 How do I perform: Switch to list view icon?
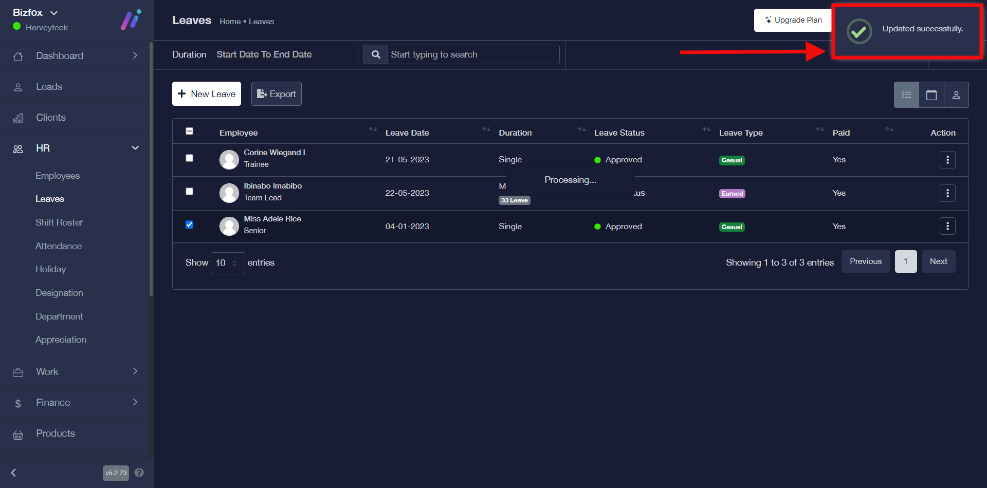click(906, 95)
